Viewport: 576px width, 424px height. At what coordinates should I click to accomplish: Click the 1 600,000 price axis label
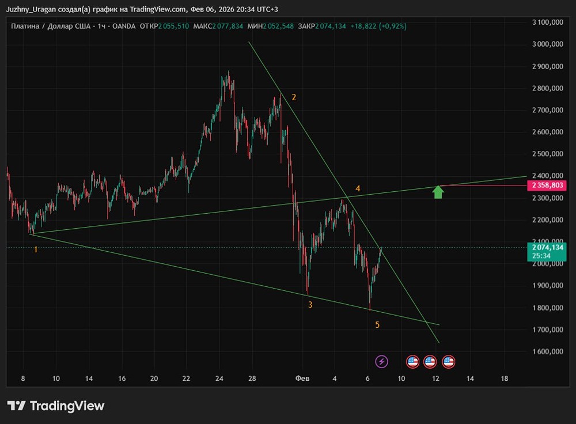point(548,351)
